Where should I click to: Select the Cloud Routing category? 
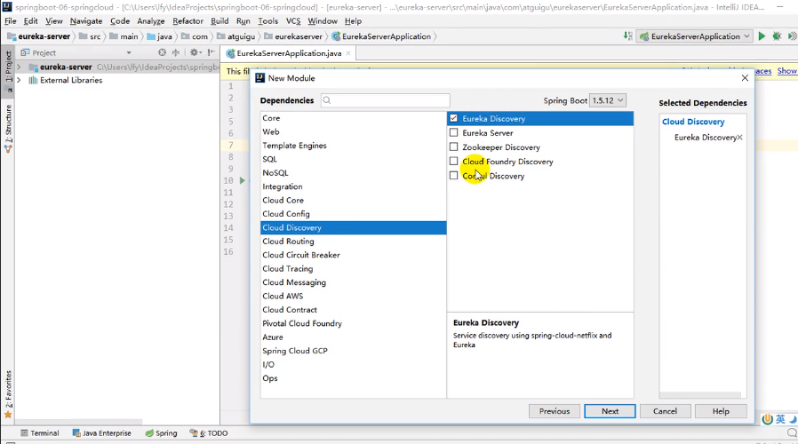pos(353,242)
